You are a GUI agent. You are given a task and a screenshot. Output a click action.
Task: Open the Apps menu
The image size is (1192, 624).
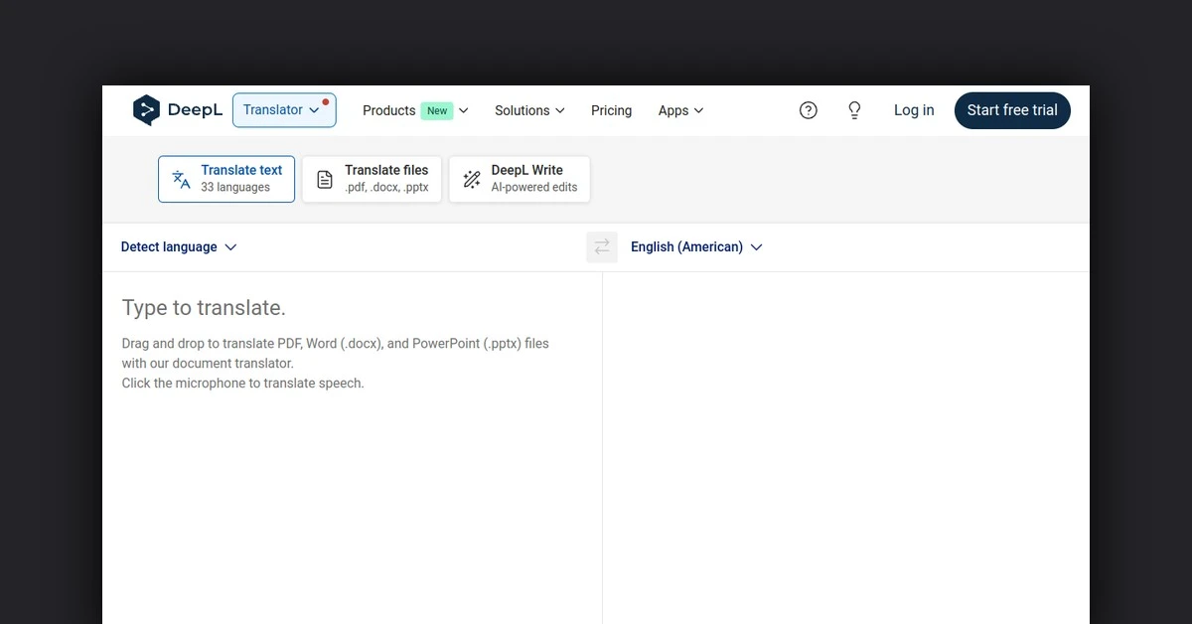680,110
